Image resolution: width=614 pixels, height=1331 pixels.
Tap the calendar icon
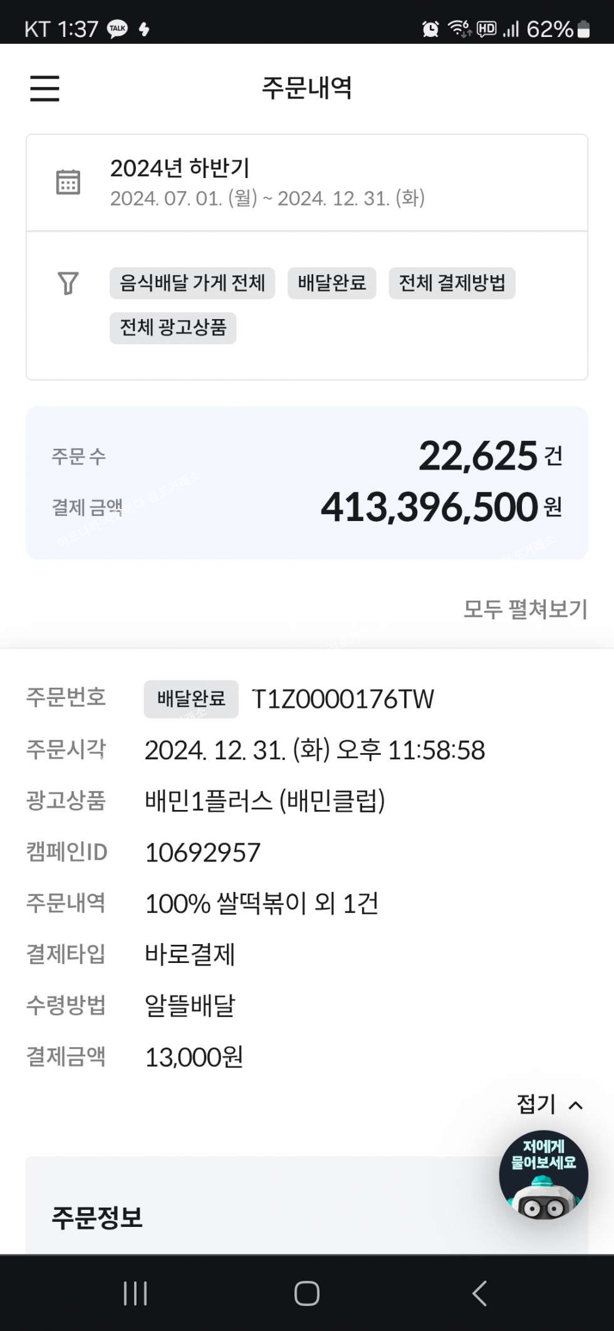coord(68,182)
